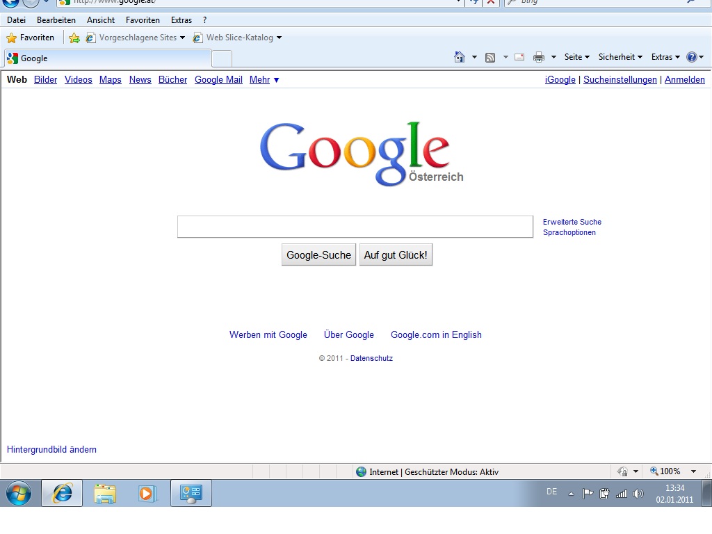
Task: Open the Videos link
Action: (78, 80)
